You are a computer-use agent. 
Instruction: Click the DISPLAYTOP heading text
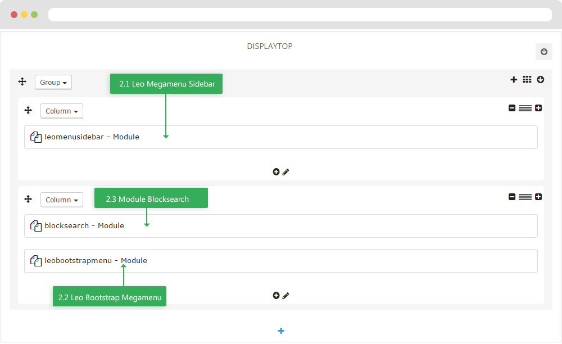[270, 46]
